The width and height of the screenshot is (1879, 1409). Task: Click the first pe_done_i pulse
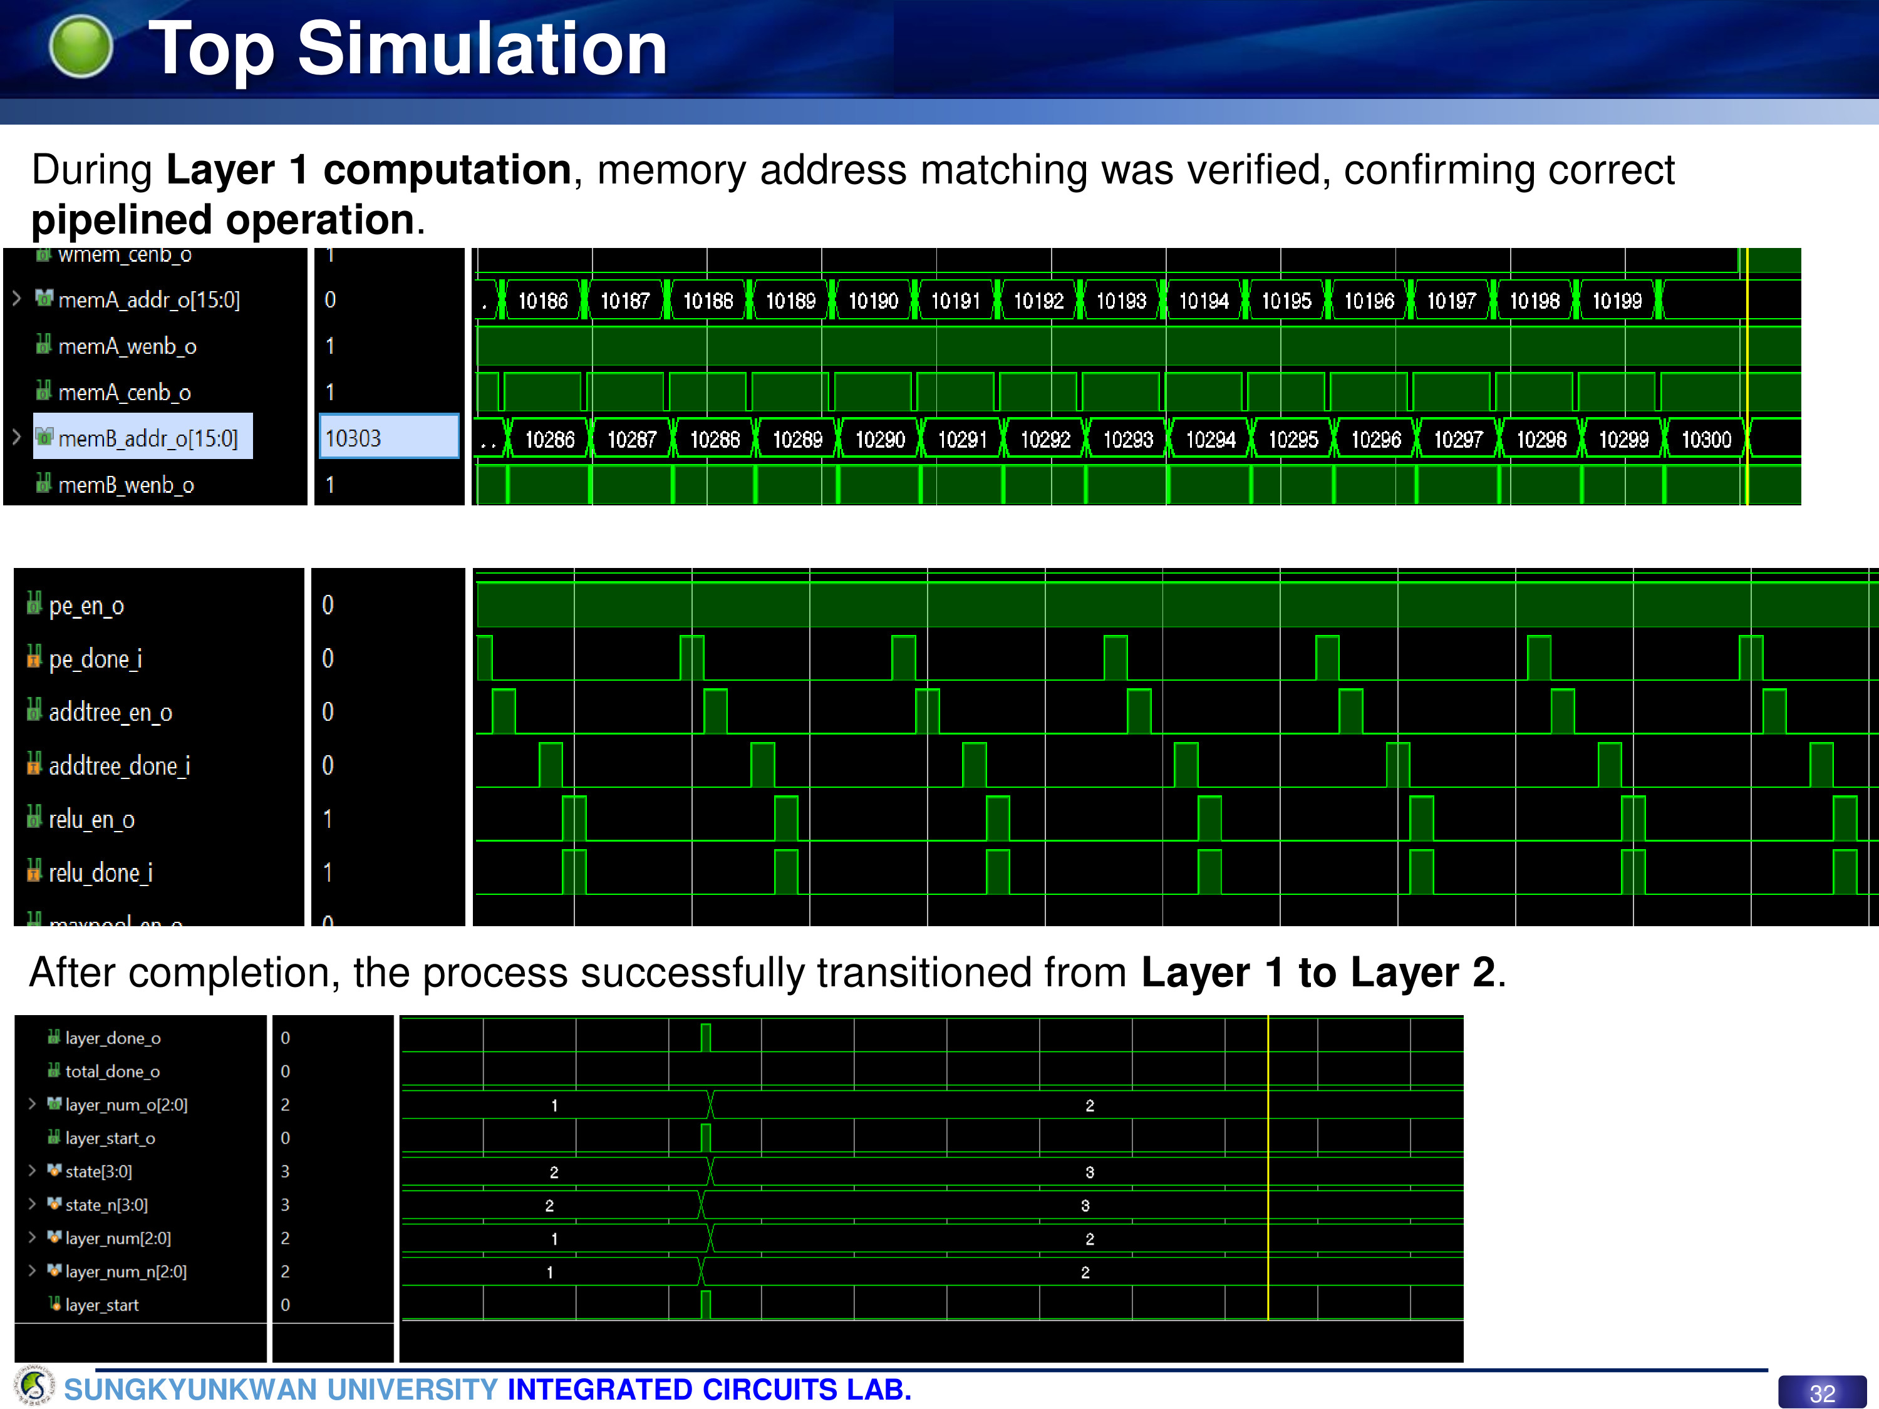[x=485, y=656]
